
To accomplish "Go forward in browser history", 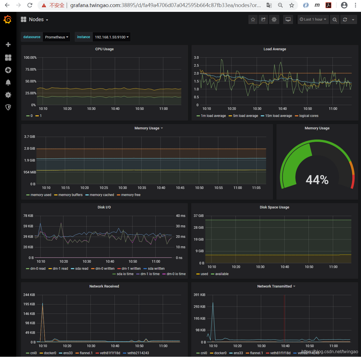I will pyautogui.click(x=18, y=5).
